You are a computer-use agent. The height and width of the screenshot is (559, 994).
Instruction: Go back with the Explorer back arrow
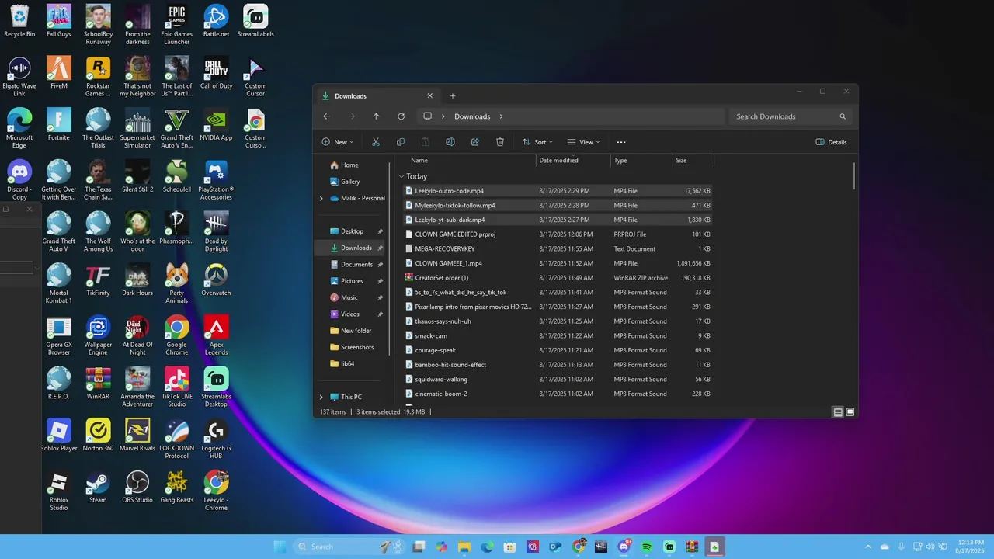pyautogui.click(x=326, y=116)
